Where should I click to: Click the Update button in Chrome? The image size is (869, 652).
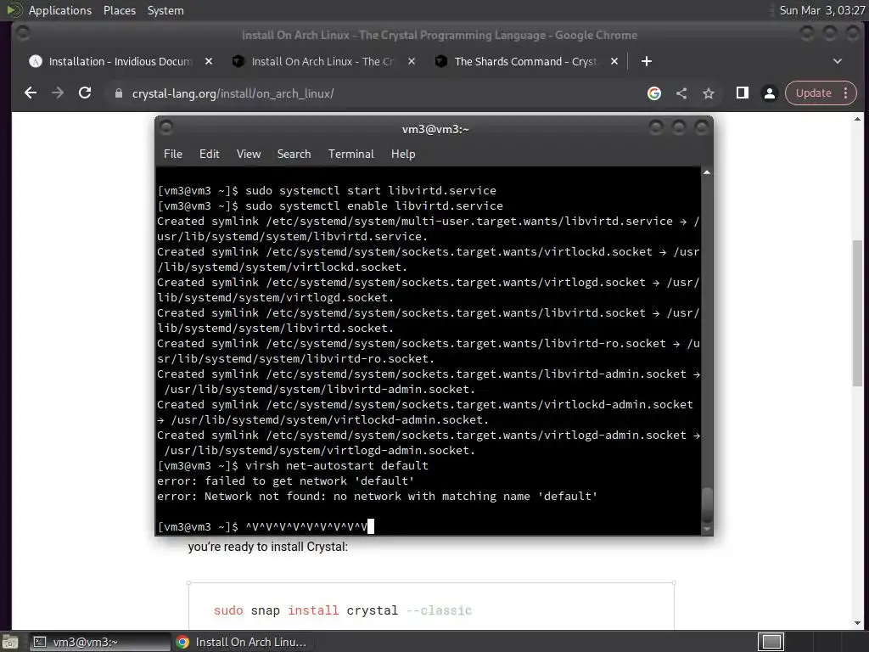(813, 93)
